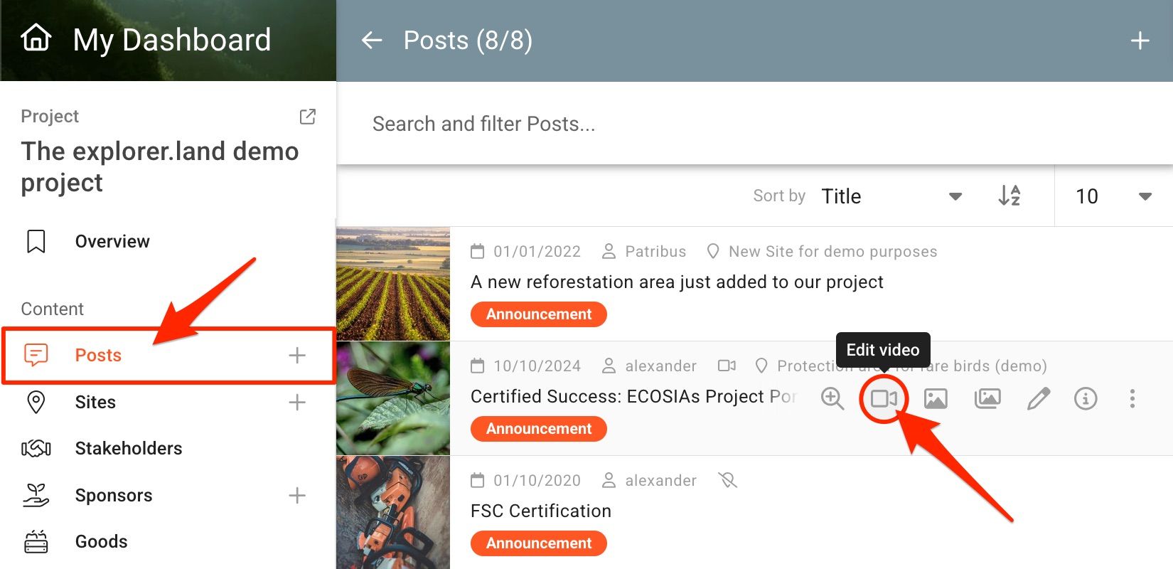Click the home icon beside My Dashboard
Screen dimensions: 1173x569
click(36, 38)
